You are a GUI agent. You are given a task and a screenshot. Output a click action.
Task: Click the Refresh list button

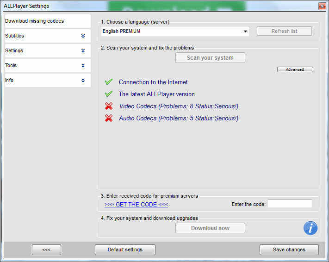pyautogui.click(x=284, y=31)
